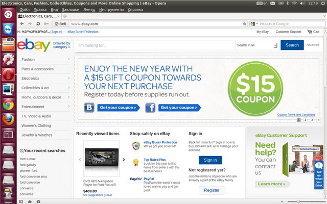
Task: Open Wi-Fi network indicator
Action: 294,3
